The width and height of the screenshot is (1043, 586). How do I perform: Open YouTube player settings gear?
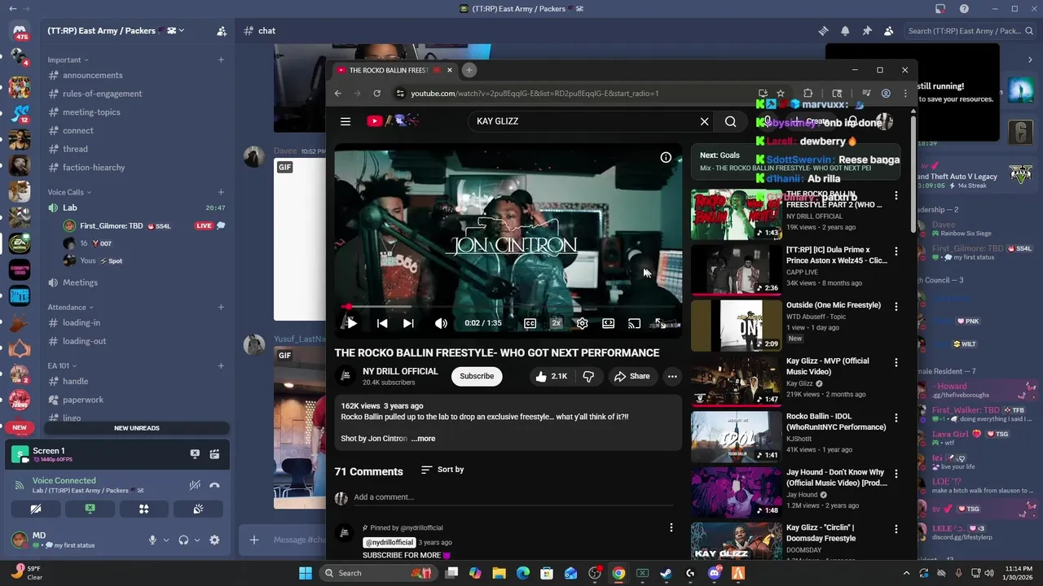[582, 323]
